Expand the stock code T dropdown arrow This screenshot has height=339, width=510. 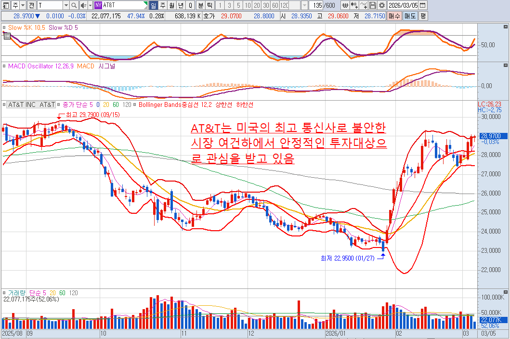coord(65,5)
